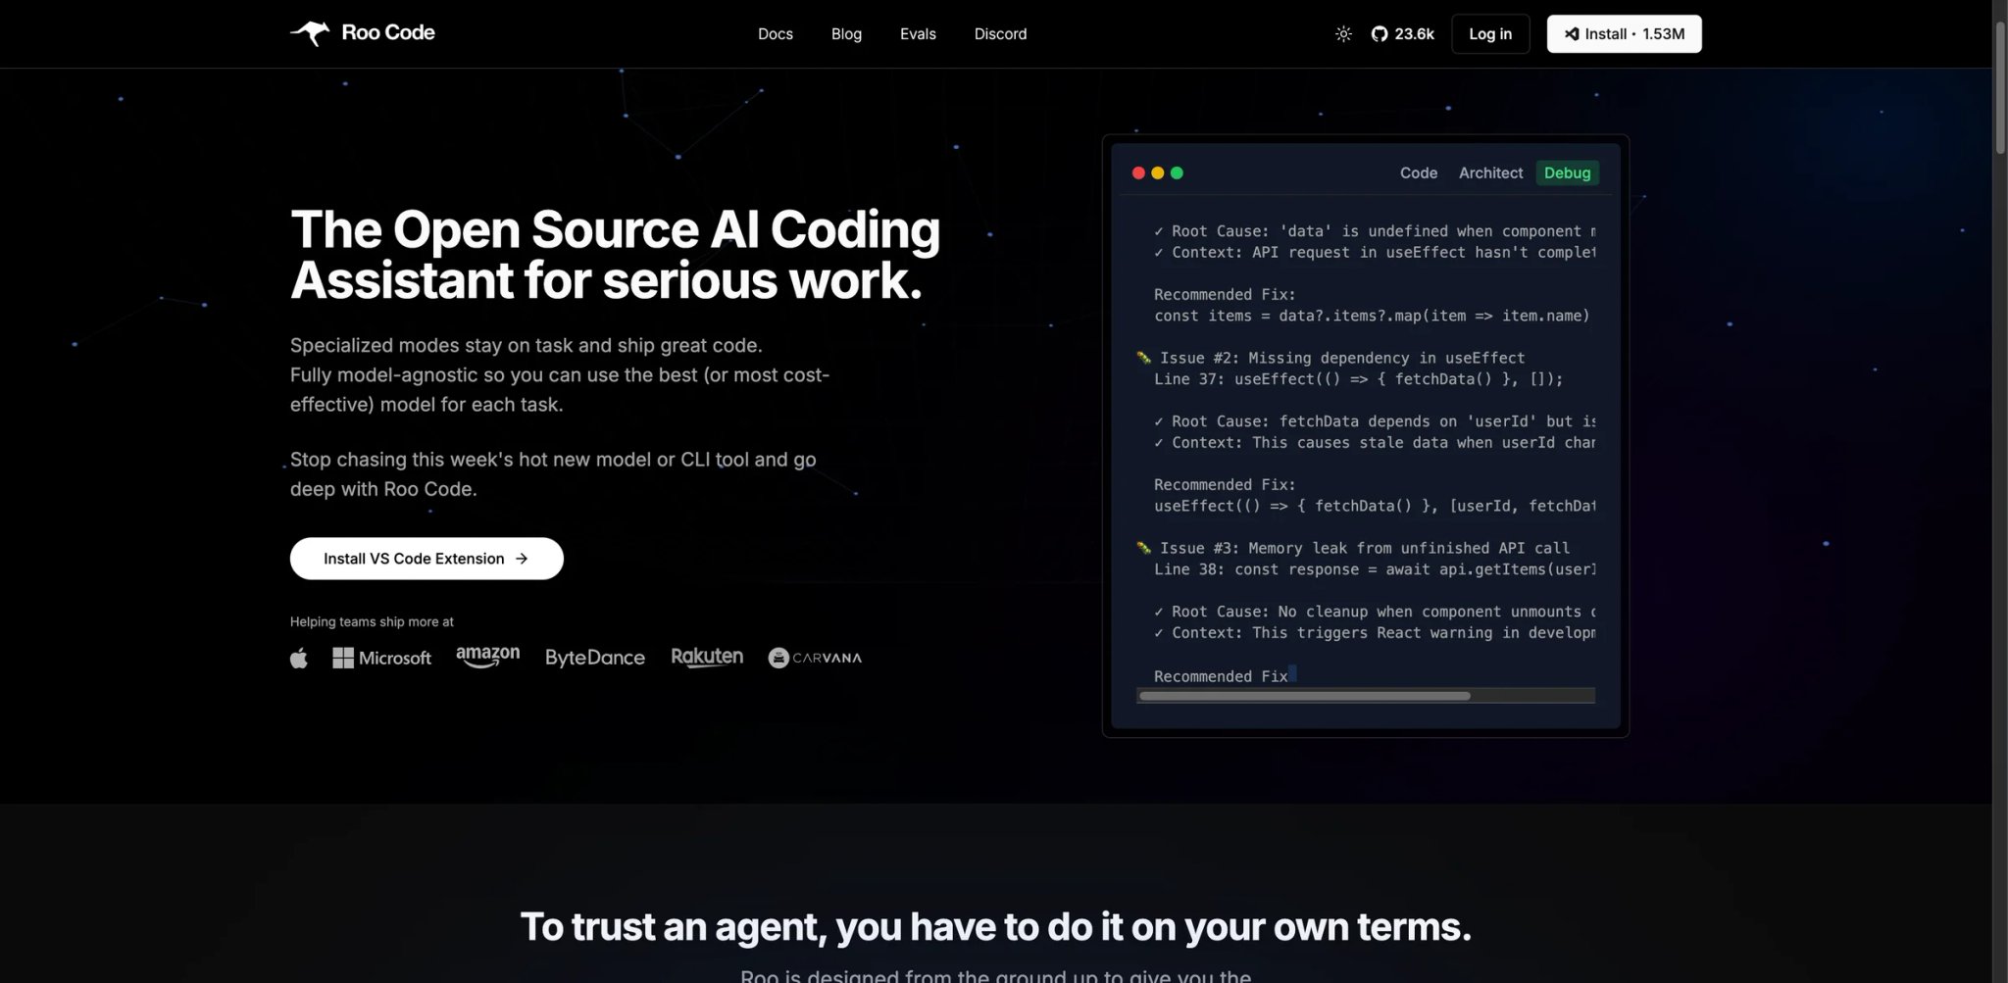Click the text 'Issue #2: Missing dependency in useEffect'
2008x983 pixels.
pos(1342,358)
